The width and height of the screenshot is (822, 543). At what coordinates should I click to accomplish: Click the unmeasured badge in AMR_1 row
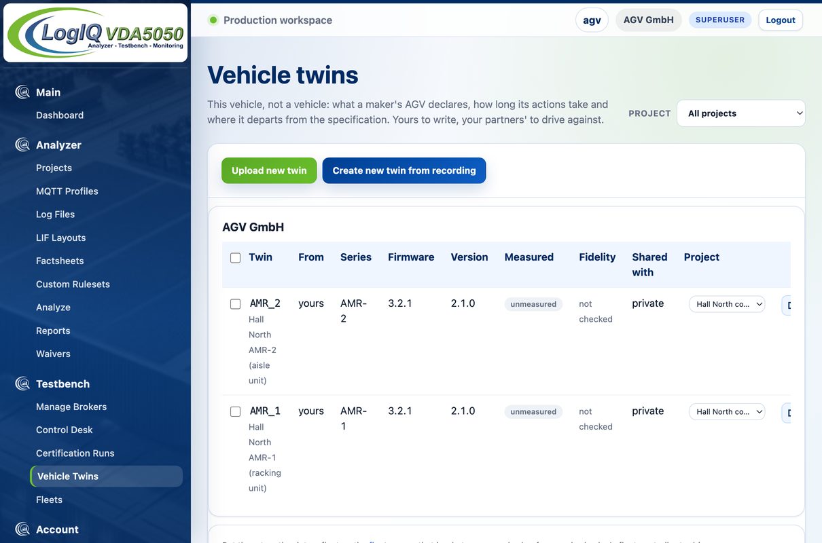(x=533, y=411)
